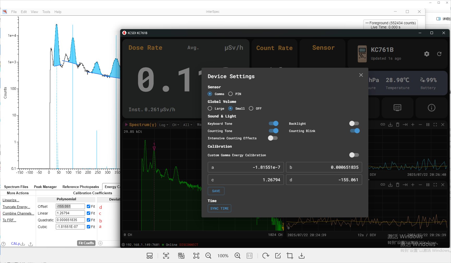This screenshot has height=263, width=451.
Task: Open the All range dropdown
Action: 188,125
